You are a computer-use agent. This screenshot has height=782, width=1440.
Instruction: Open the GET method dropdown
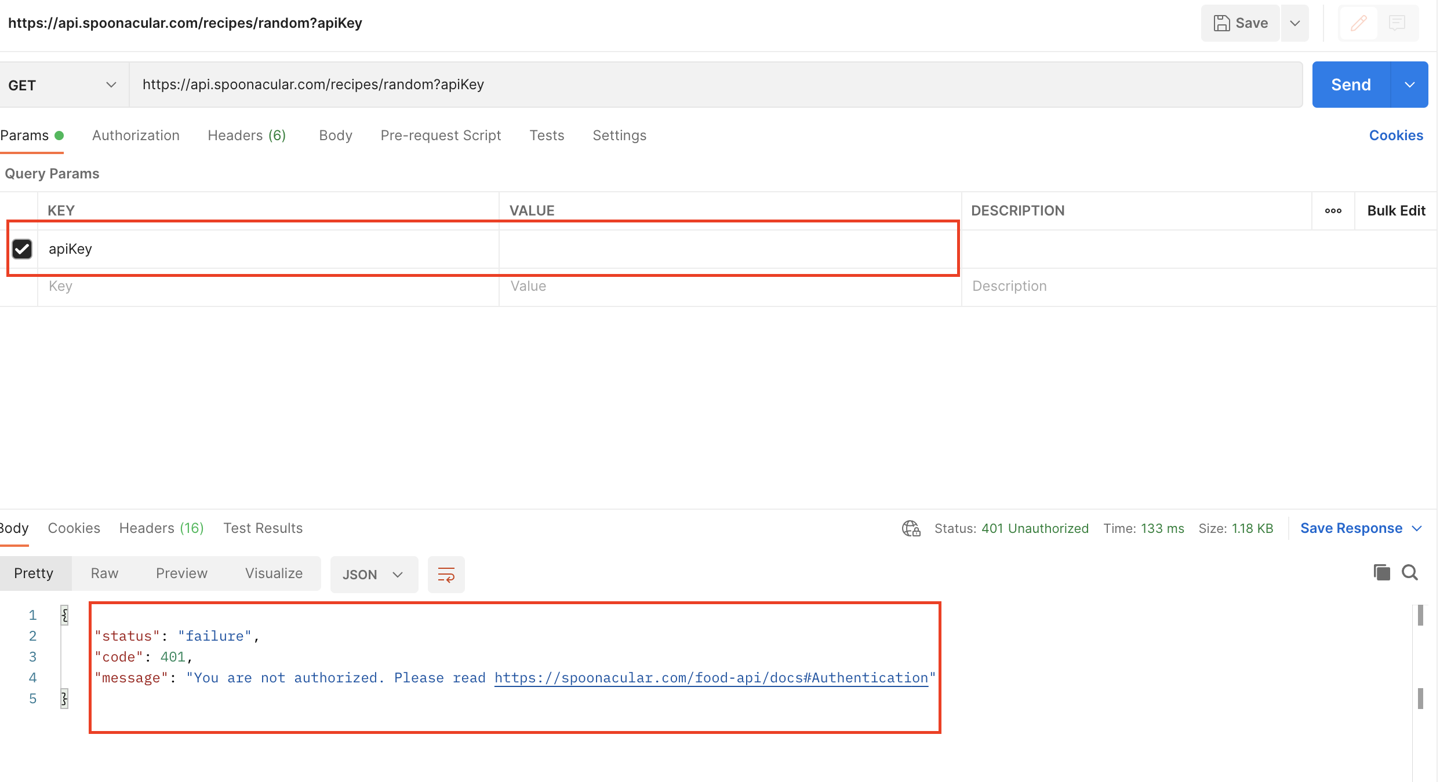pyautogui.click(x=63, y=85)
